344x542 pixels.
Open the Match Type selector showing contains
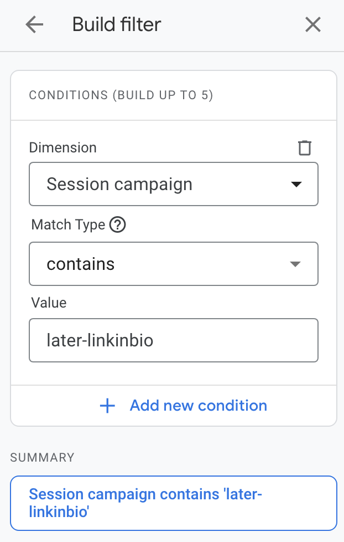pyautogui.click(x=174, y=264)
